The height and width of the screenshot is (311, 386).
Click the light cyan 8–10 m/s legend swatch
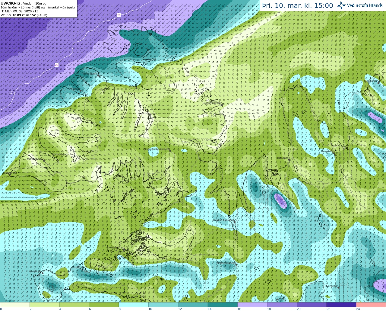coord(134,305)
